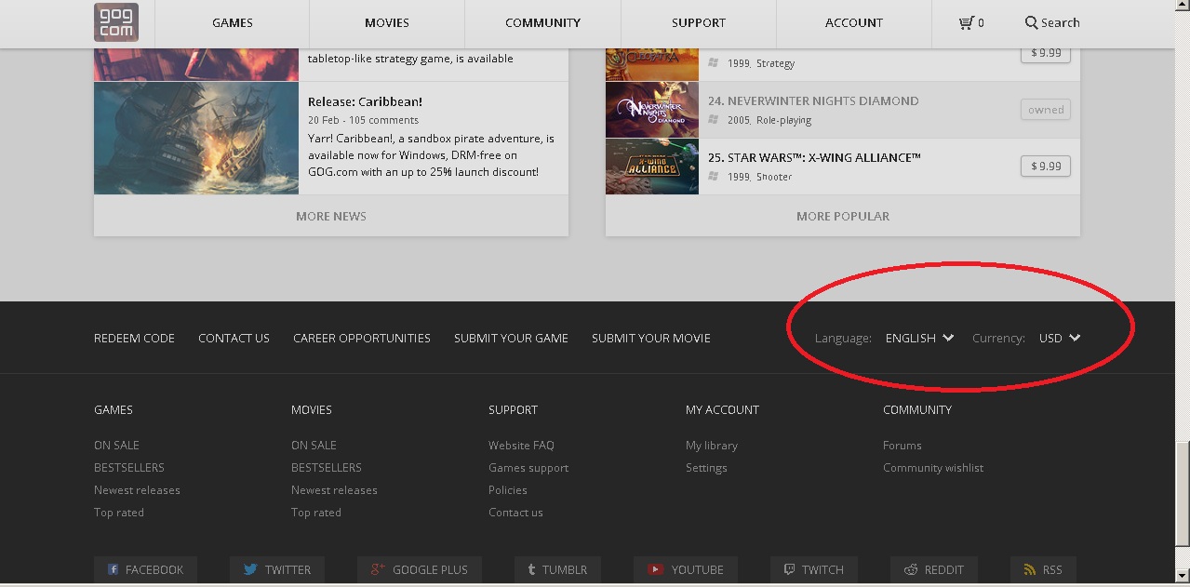Click $9.99 price for X-Wing Alliance
The image size is (1190, 587).
click(x=1046, y=166)
